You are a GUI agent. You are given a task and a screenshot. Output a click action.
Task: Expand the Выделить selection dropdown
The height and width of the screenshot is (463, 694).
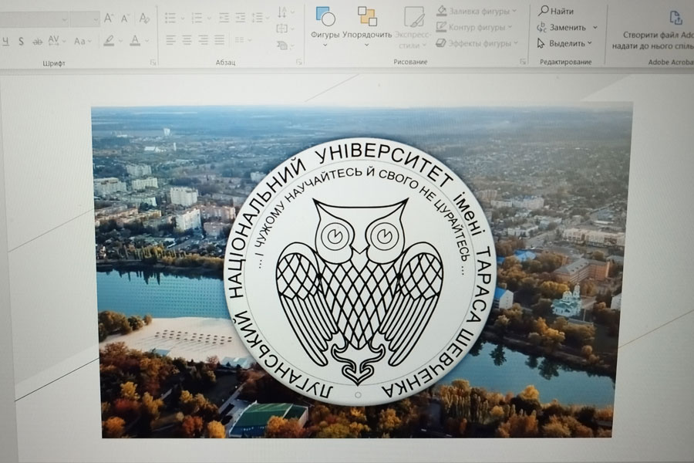590,43
